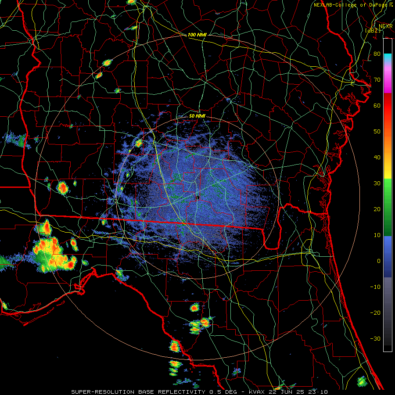Click the 70 value on dBZ scale

[377, 80]
